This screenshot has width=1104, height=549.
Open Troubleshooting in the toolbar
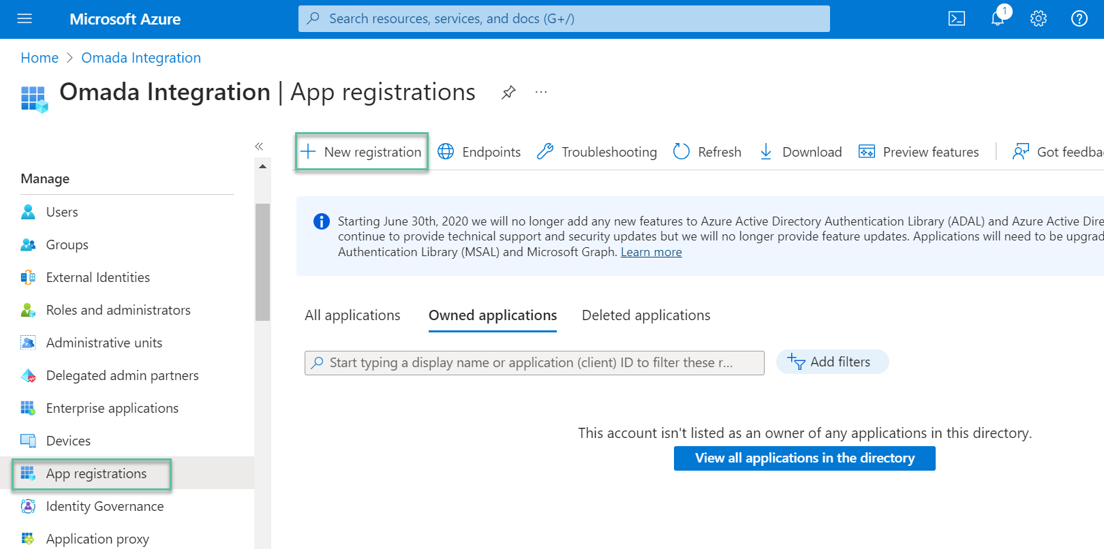point(597,152)
